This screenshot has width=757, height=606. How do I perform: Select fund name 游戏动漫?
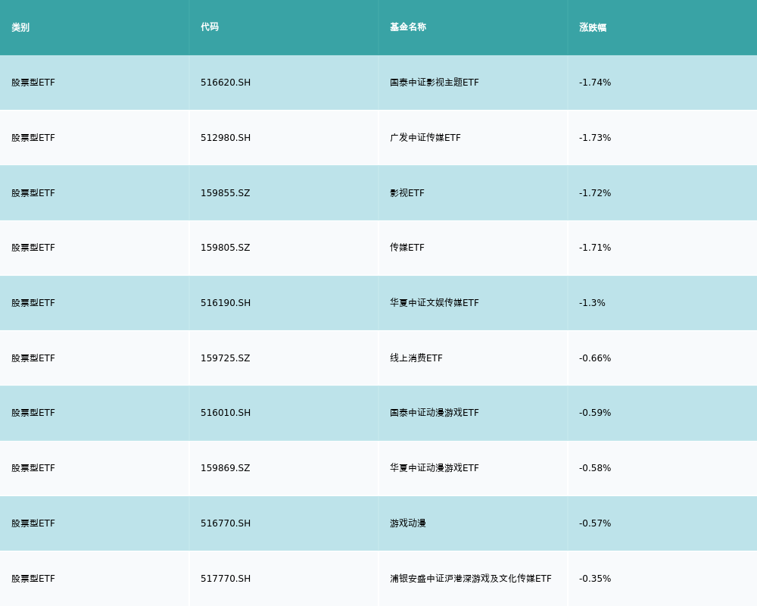408,523
